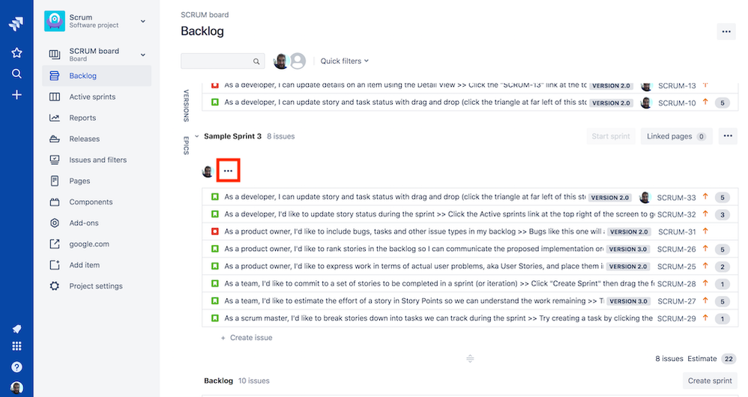Expand the Scrum project switcher chevron
Screen dimensions: 748x397
pyautogui.click(x=142, y=21)
